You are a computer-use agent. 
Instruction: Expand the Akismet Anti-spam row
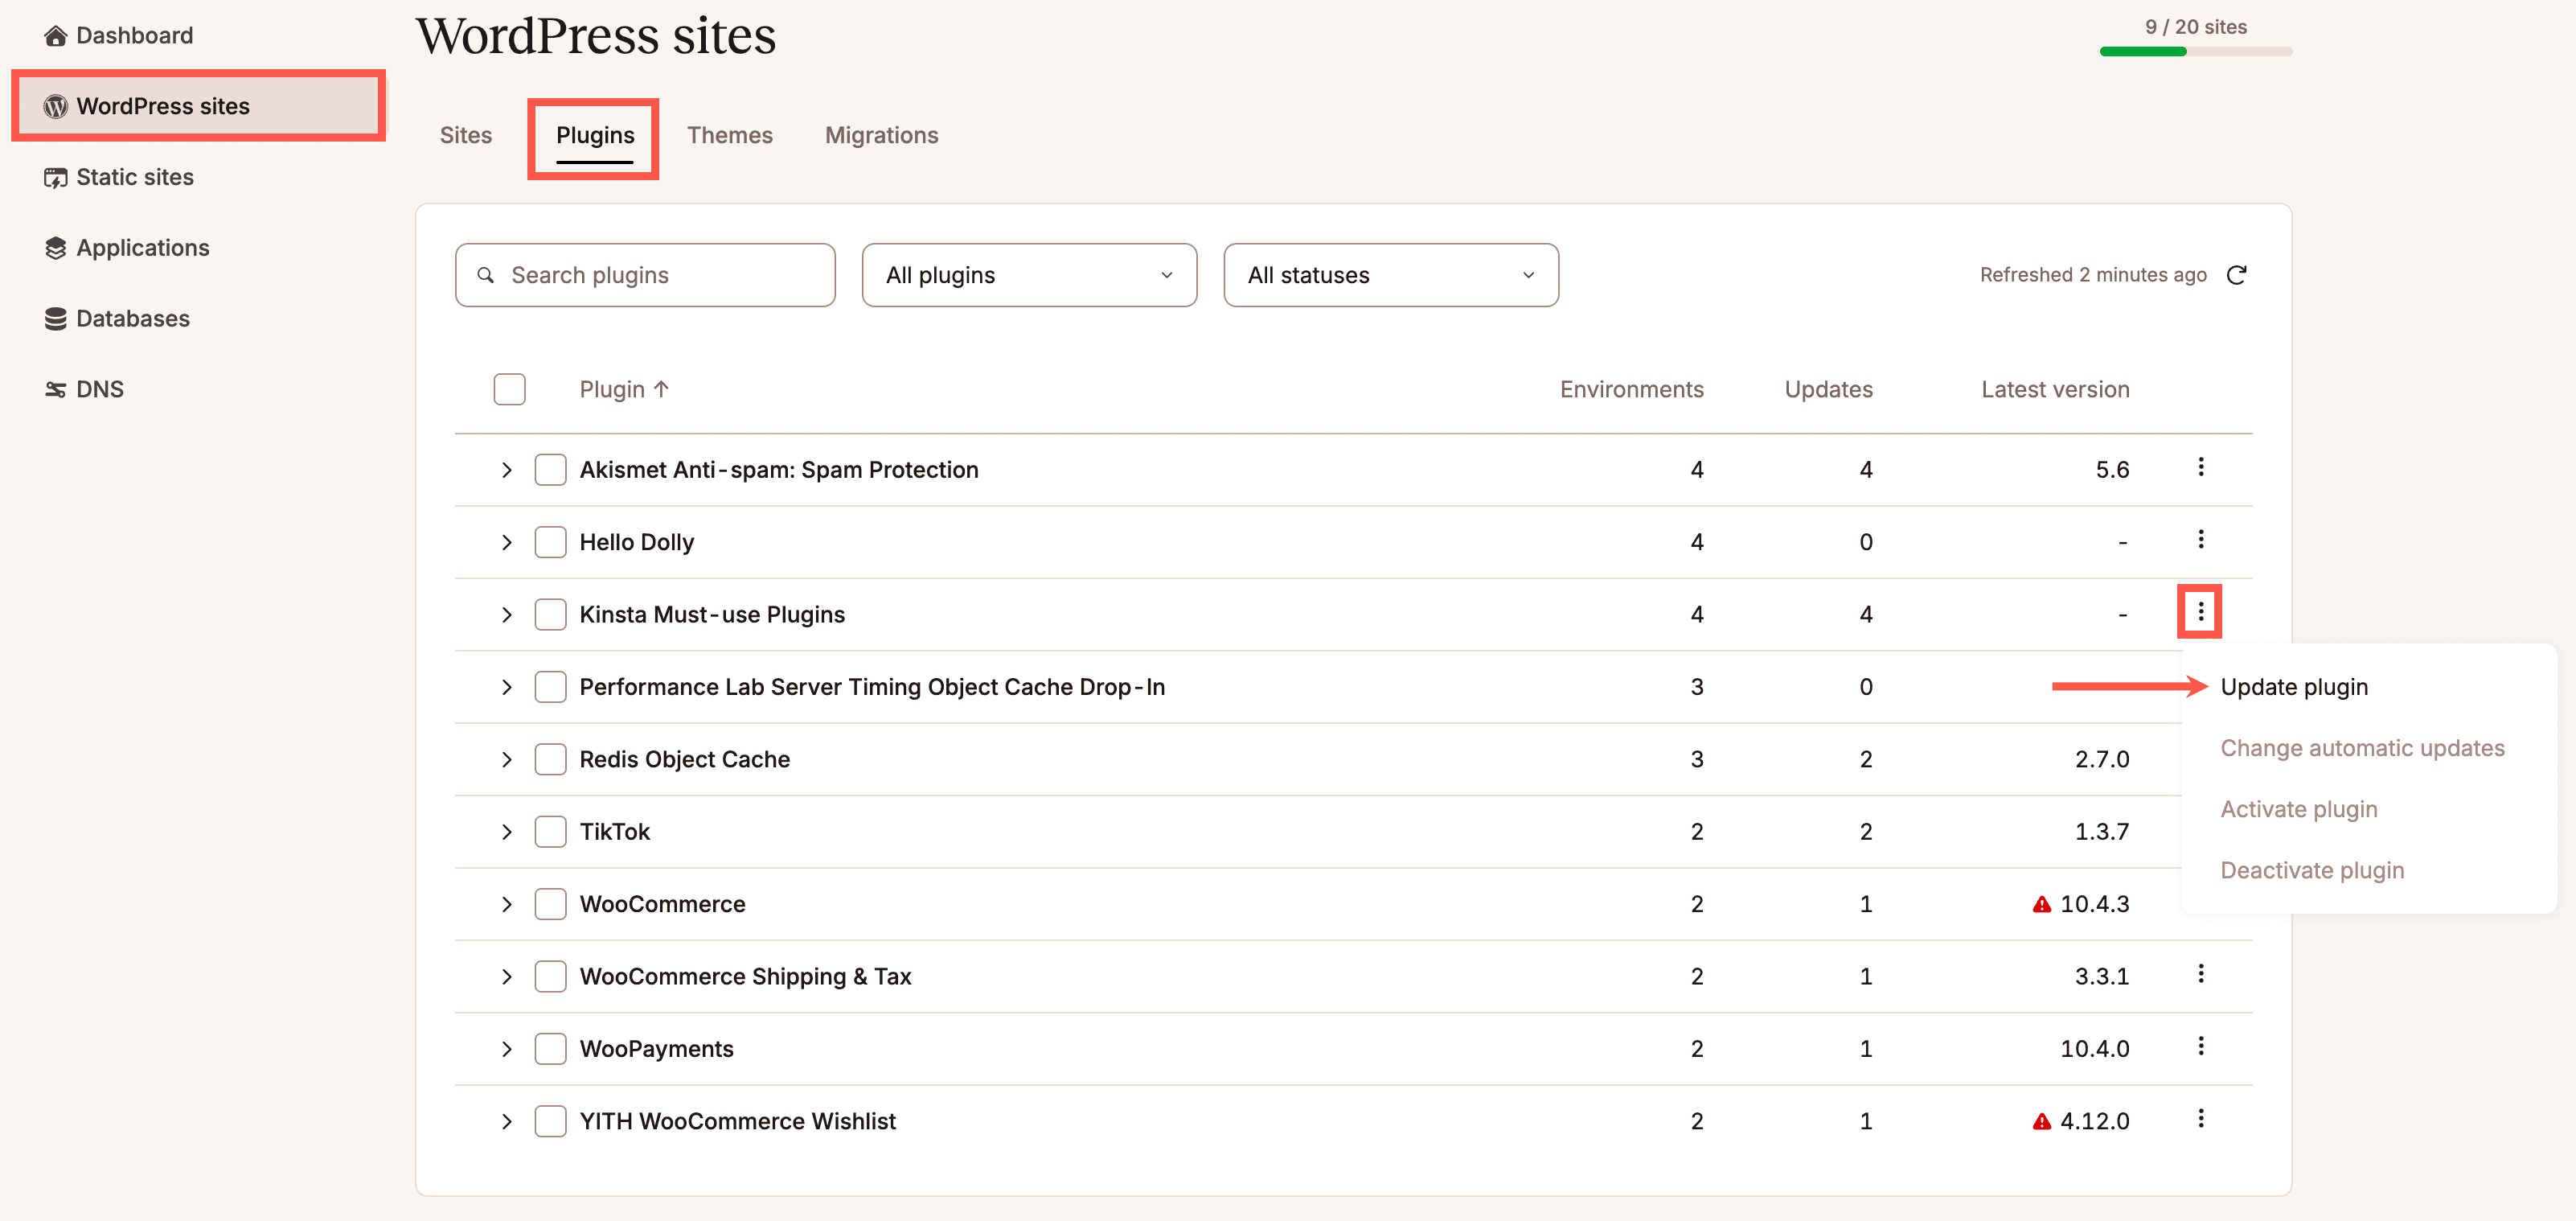point(507,470)
